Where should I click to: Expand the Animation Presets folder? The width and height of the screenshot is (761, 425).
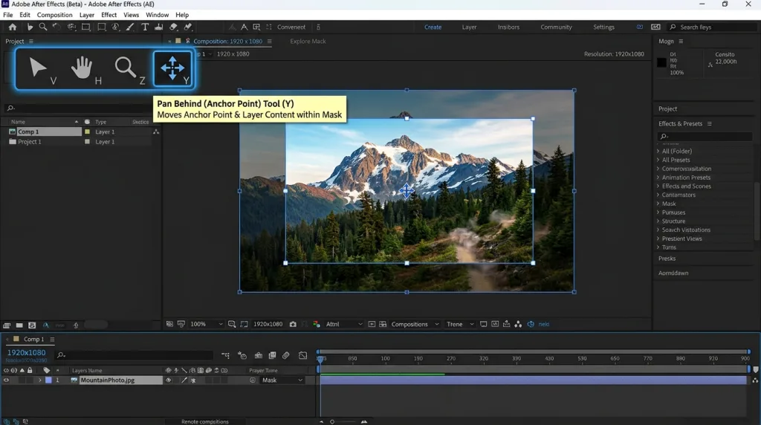tap(658, 178)
